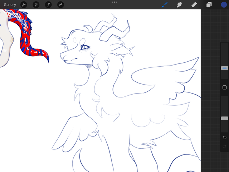Screen dimensions: 229x172
Task: Return to the Gallery
Action: (10, 5)
